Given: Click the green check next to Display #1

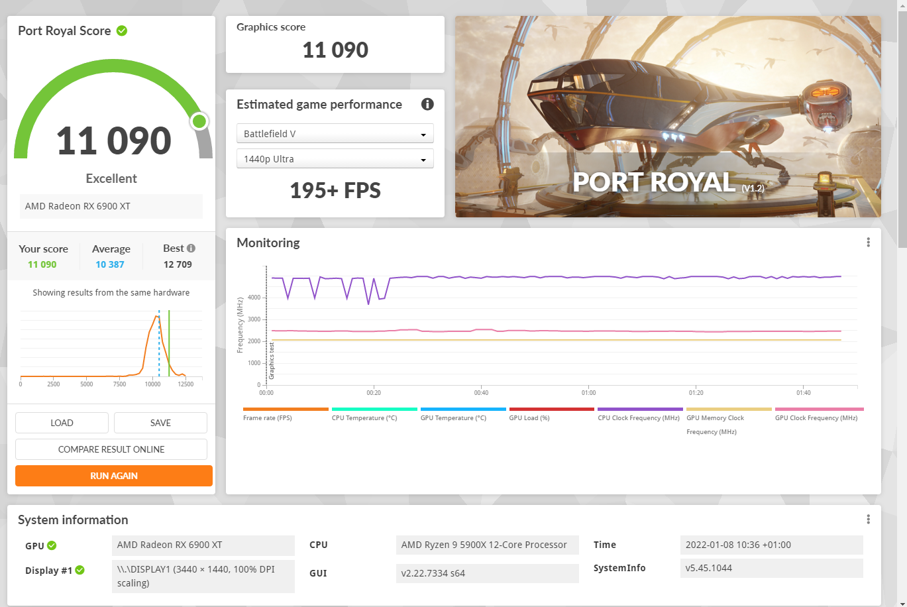Looking at the screenshot, I should click(80, 570).
